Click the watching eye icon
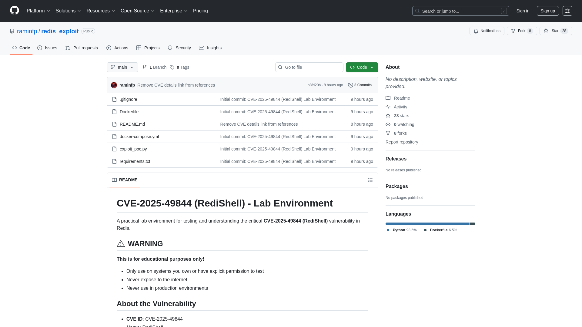582x327 pixels. [388, 124]
